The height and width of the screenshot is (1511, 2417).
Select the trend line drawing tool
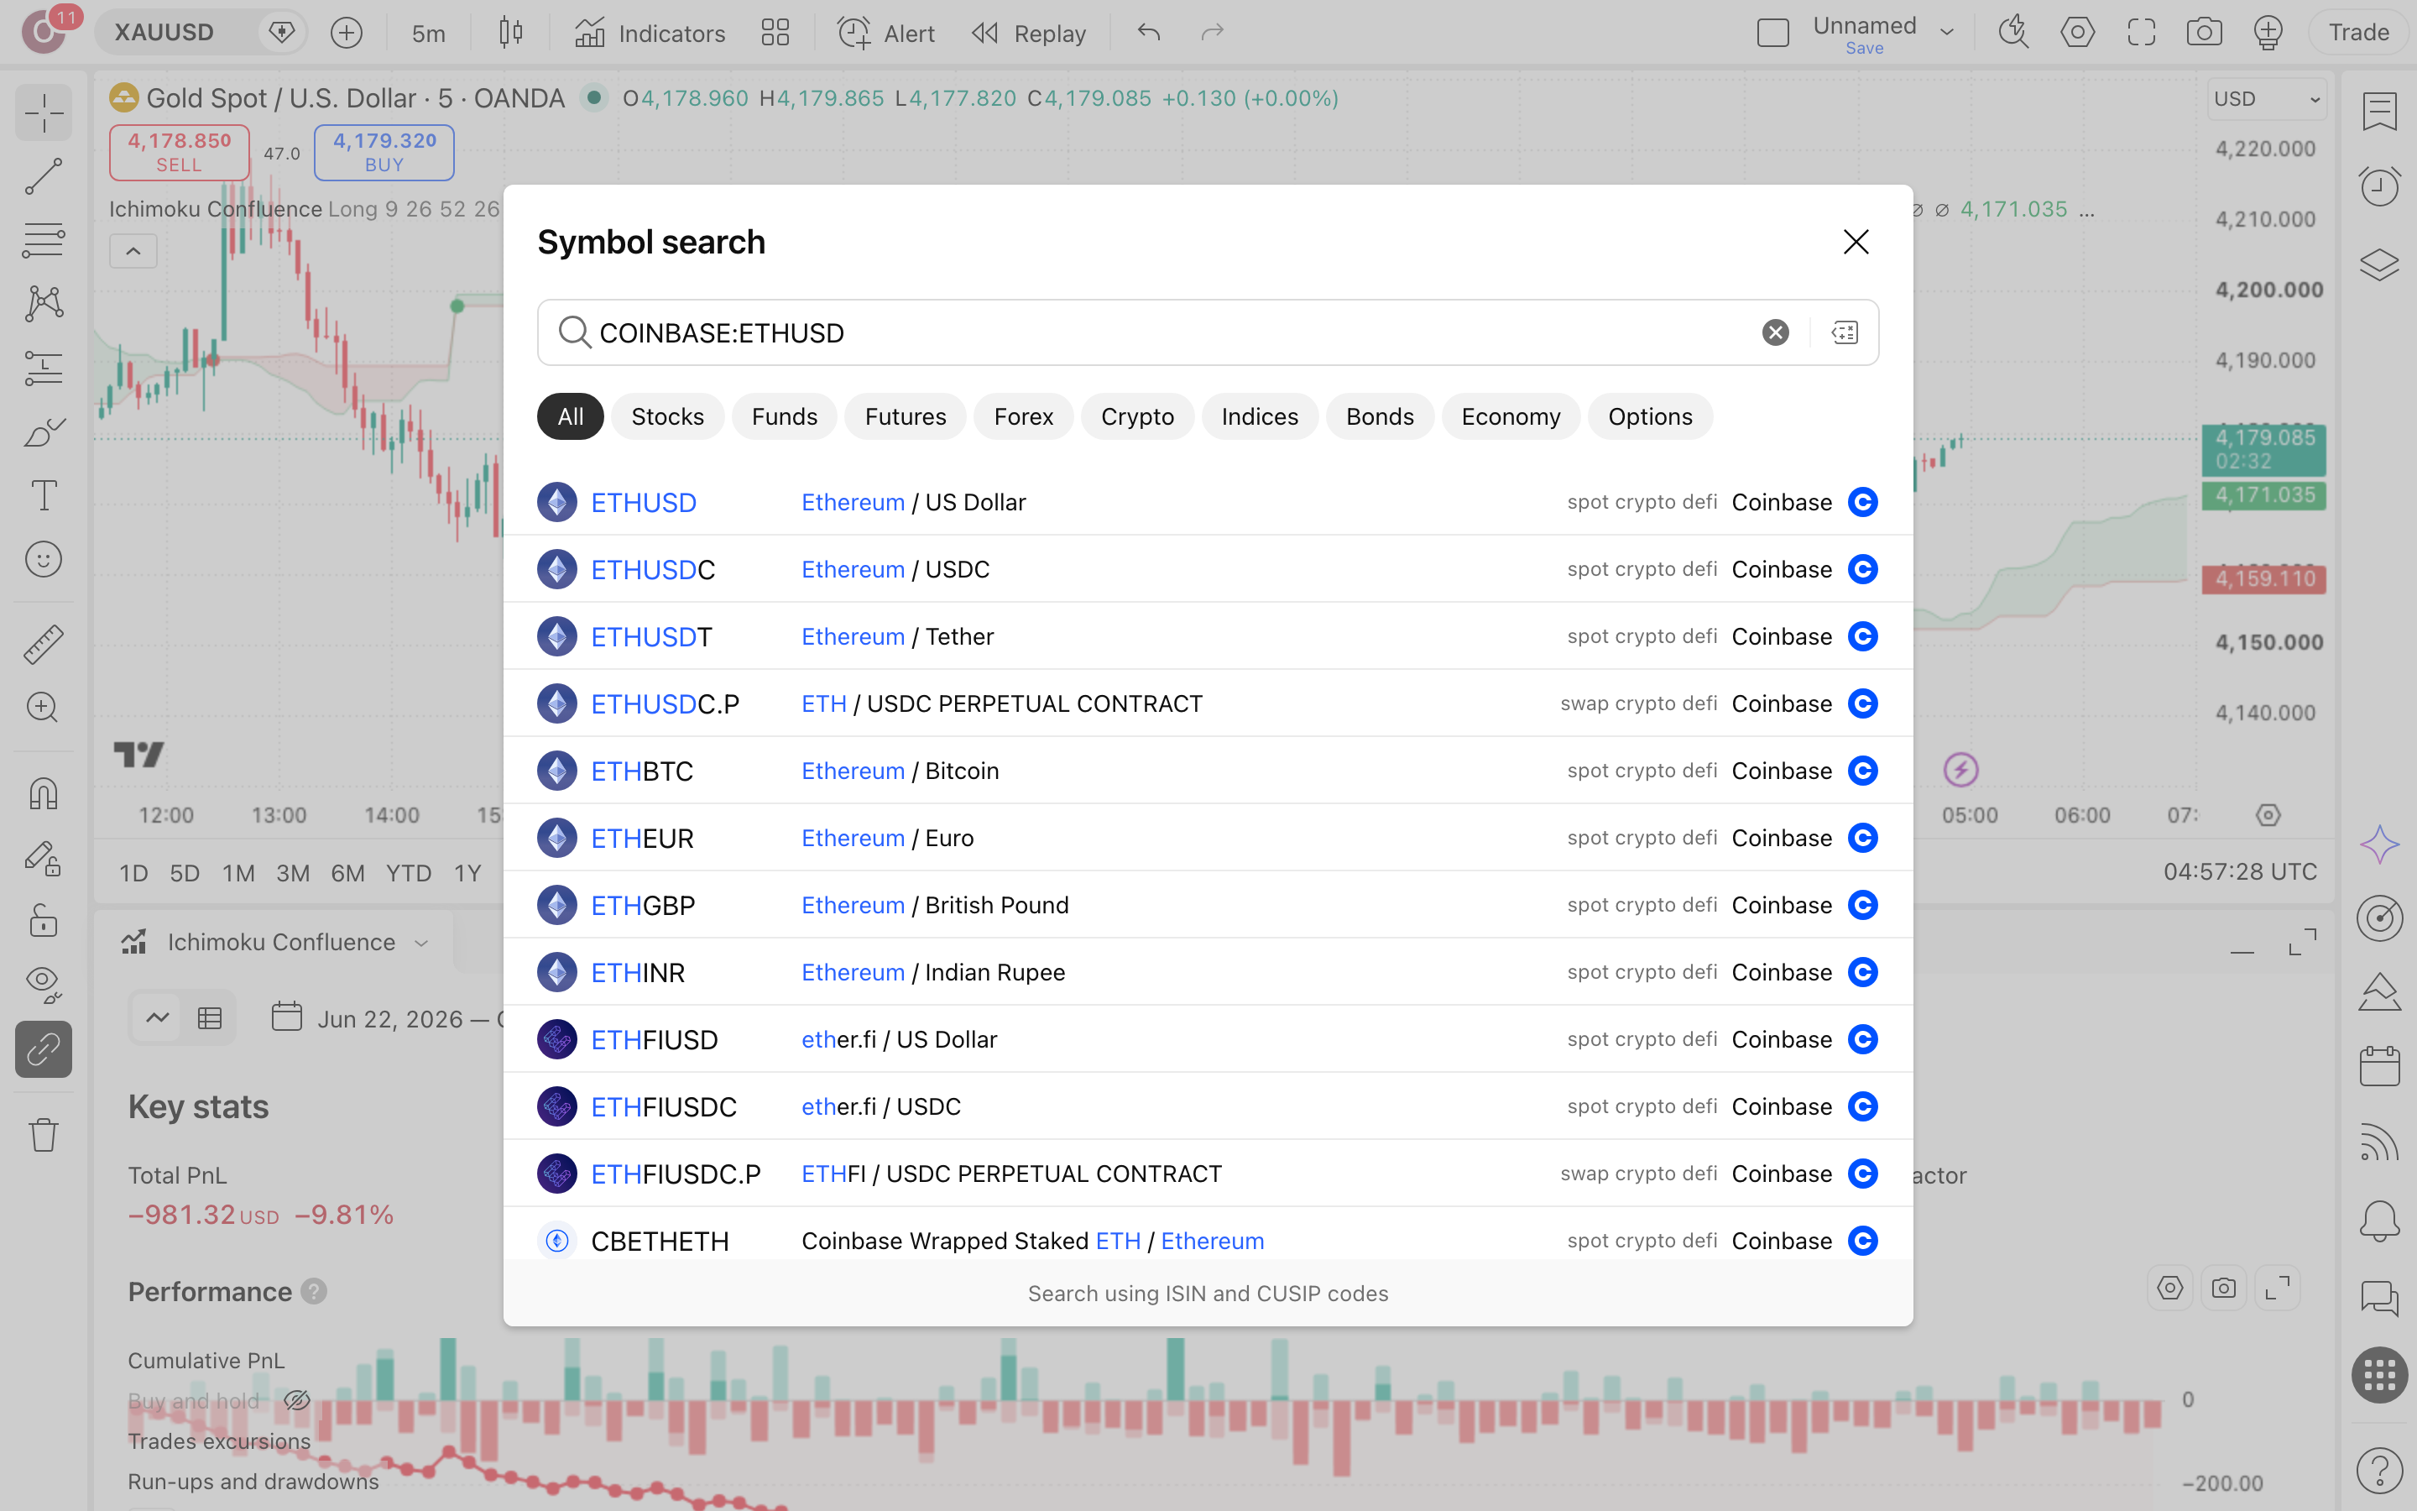(x=44, y=176)
